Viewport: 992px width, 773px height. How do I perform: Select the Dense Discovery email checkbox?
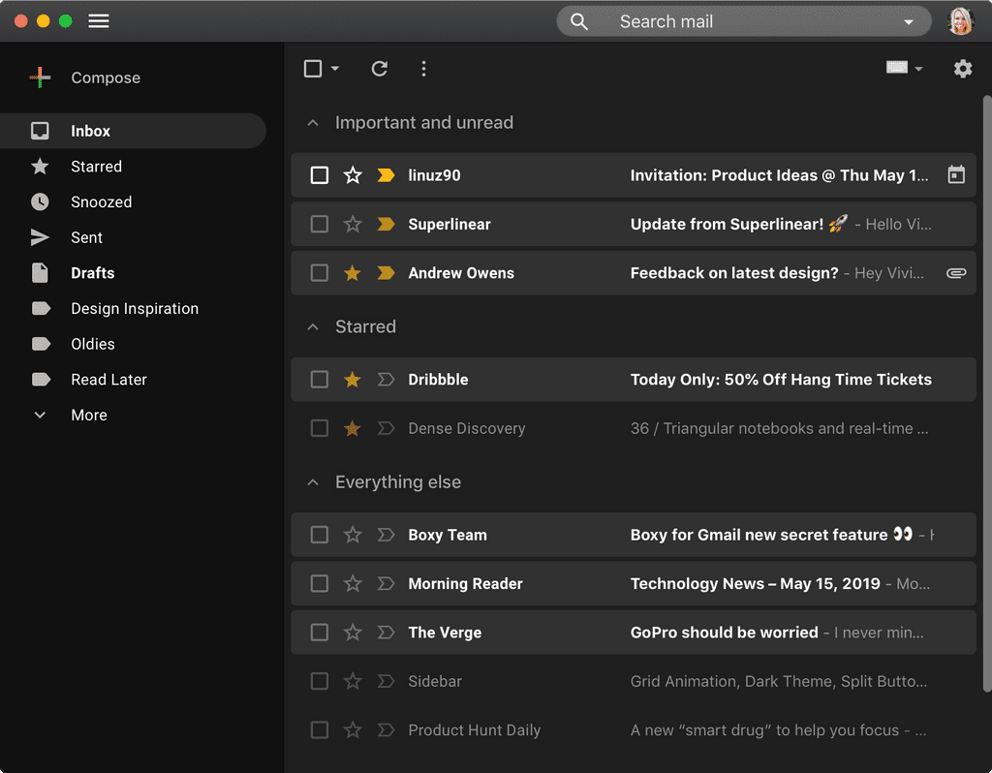[320, 428]
